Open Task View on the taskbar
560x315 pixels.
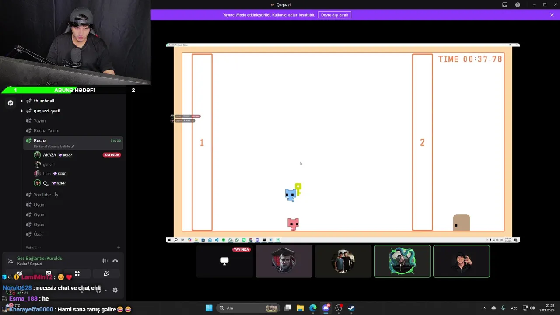287,308
